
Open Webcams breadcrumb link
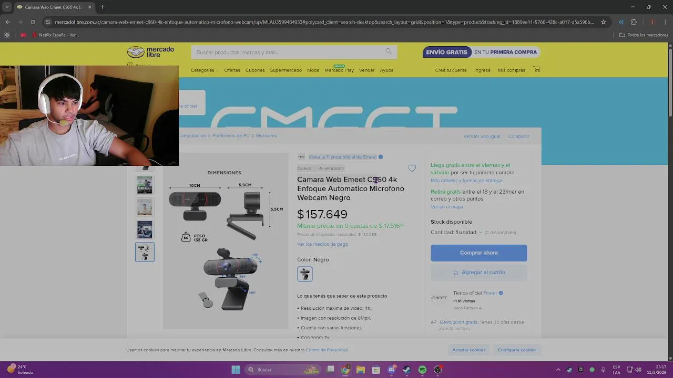266,135
